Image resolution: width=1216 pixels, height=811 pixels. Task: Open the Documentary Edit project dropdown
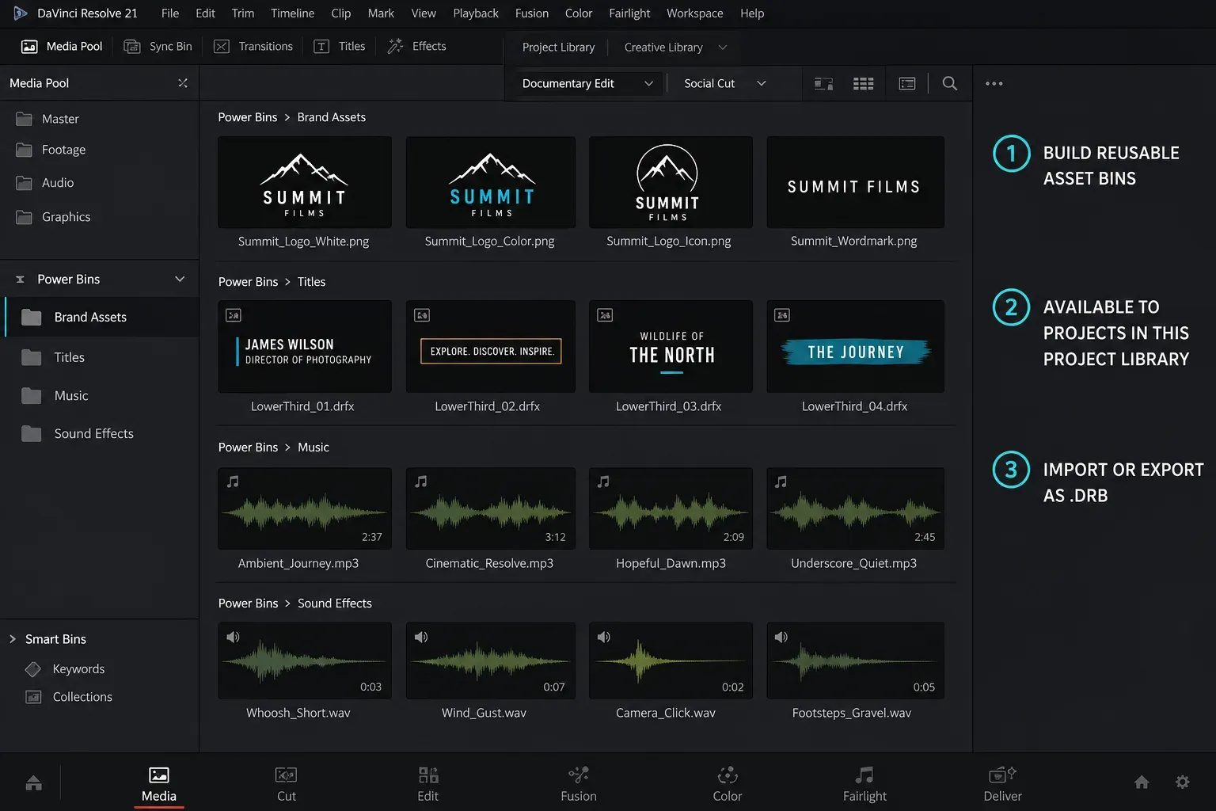587,83
